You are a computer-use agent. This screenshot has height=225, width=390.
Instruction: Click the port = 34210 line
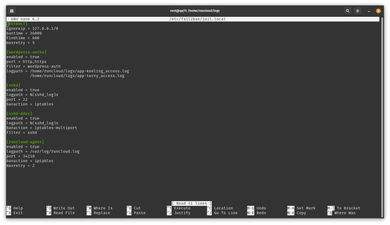pyautogui.click(x=21, y=156)
